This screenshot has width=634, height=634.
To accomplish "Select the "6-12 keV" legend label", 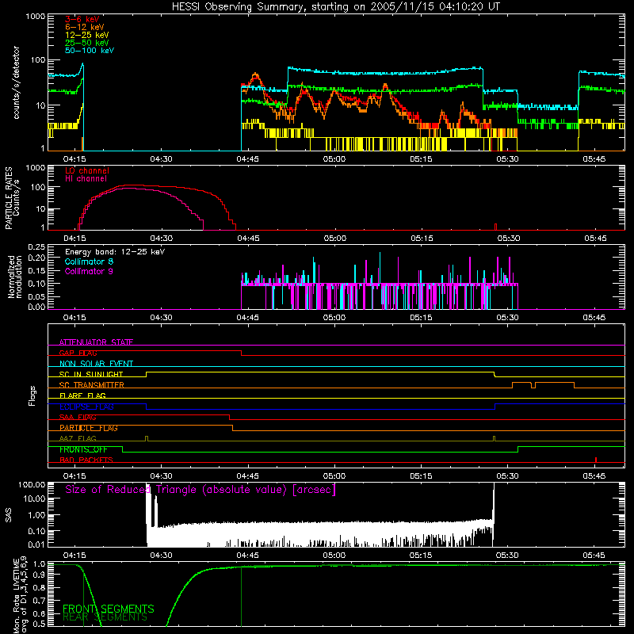I will pyautogui.click(x=85, y=27).
